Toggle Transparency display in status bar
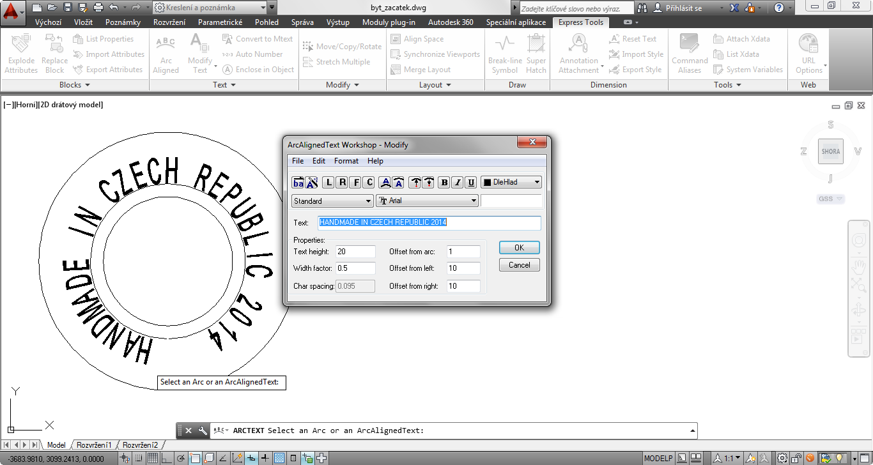This screenshot has height=465, width=873. [x=279, y=458]
